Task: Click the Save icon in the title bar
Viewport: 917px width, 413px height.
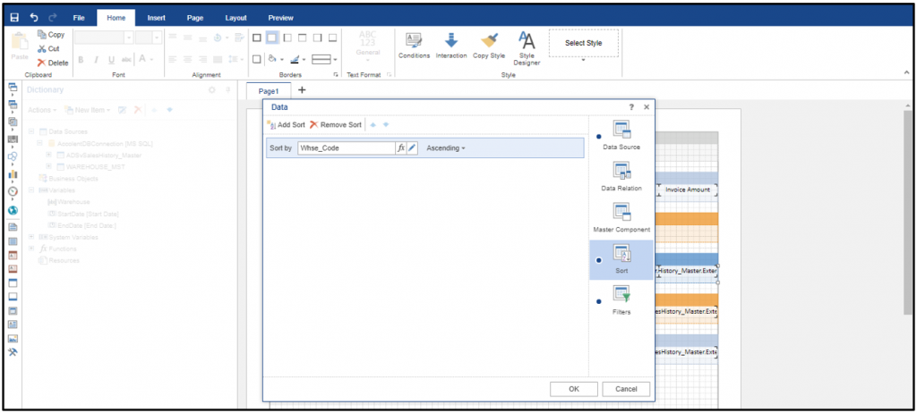Action: pos(14,18)
